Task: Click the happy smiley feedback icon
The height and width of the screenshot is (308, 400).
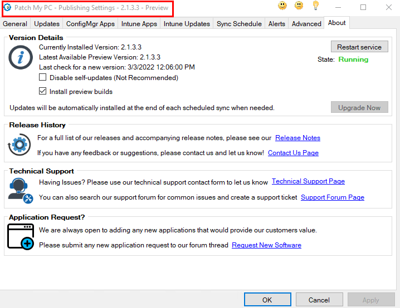Action: coord(282,6)
